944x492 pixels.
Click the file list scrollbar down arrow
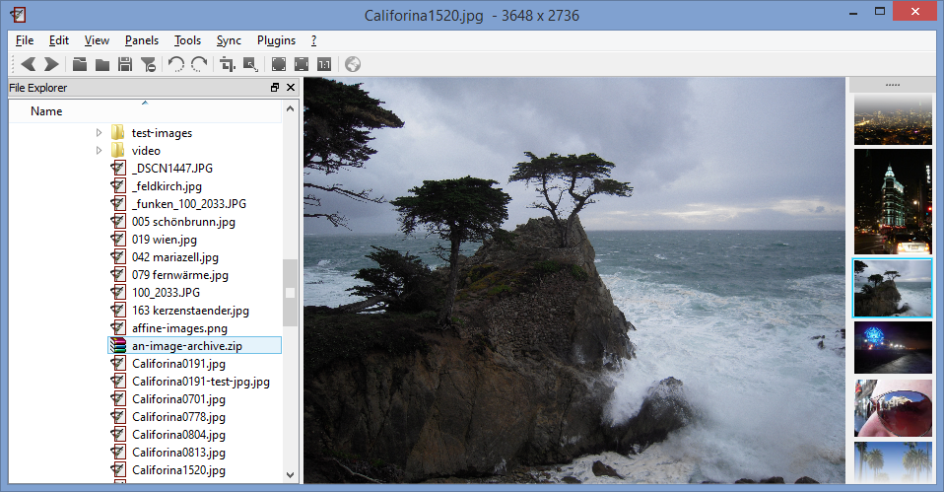point(290,475)
